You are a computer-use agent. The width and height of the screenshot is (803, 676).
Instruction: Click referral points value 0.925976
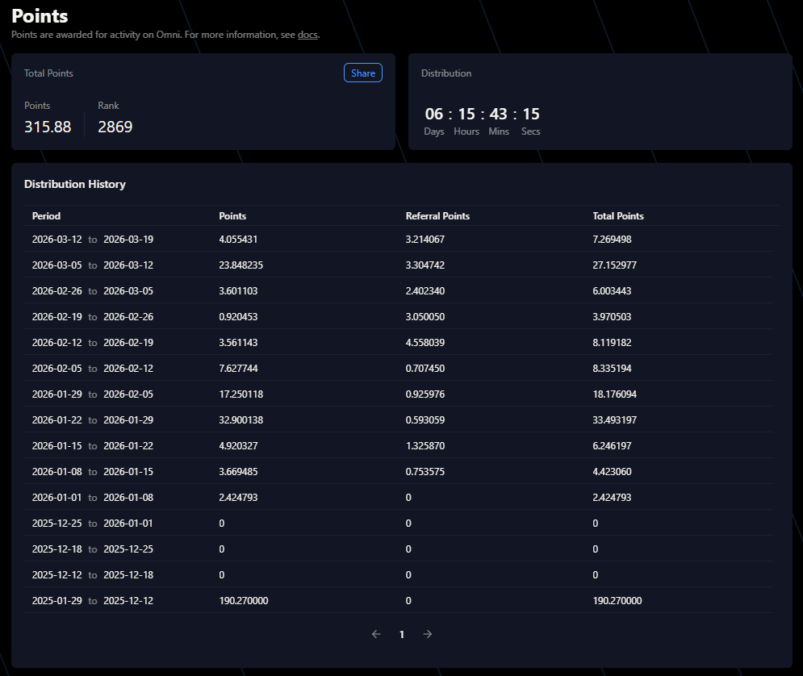pyautogui.click(x=425, y=394)
